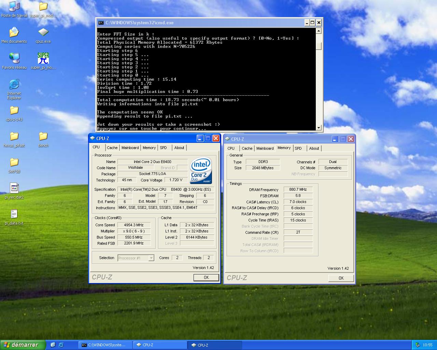The image size is (437, 350).
Task: Select Cache tab in right CPU-Z window
Action: click(247, 148)
